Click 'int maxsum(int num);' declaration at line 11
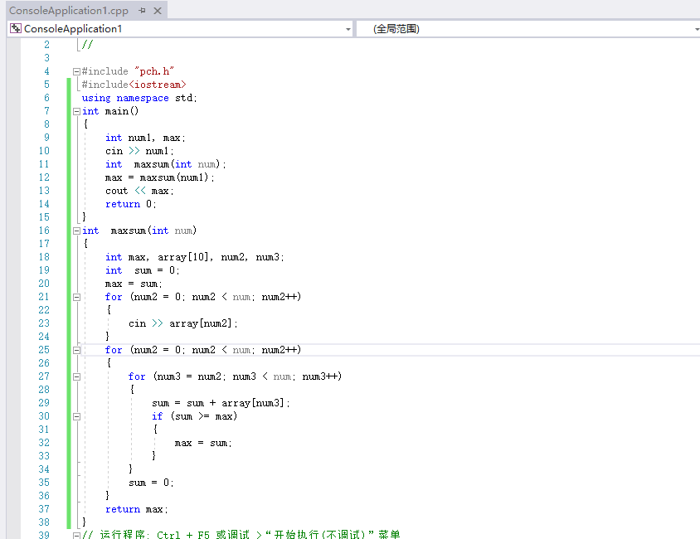Screen dimensions: 700x539 (166, 165)
